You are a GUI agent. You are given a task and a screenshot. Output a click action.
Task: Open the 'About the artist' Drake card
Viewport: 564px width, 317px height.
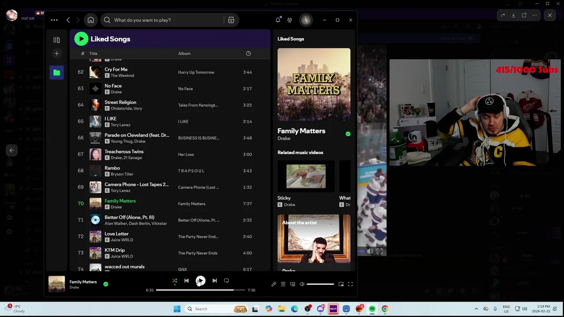point(314,242)
